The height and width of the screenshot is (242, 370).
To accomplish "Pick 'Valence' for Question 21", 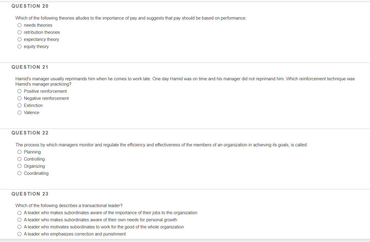I will [19, 112].
